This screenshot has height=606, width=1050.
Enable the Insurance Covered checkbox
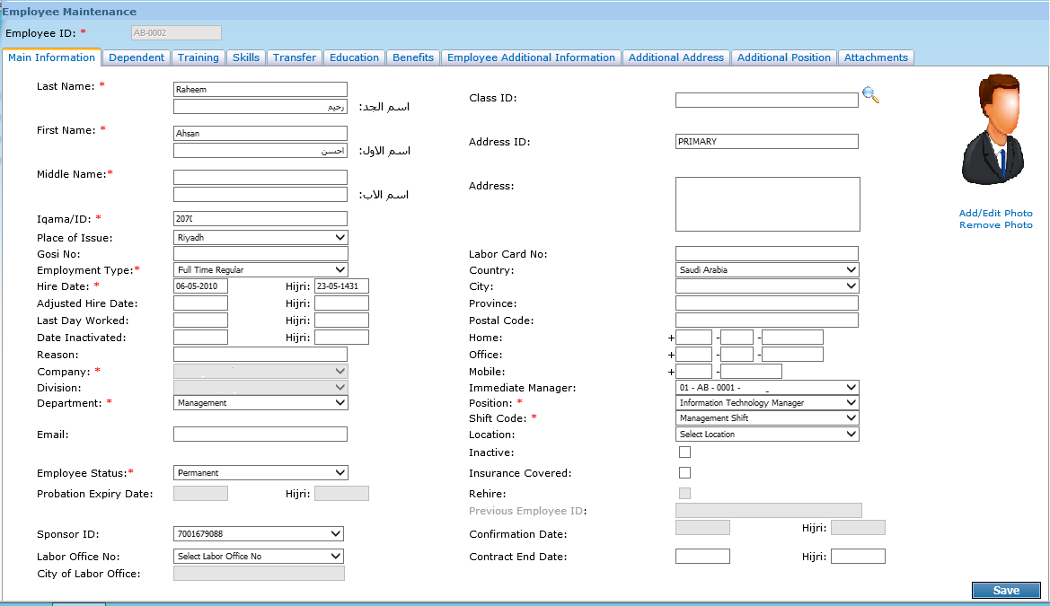[684, 473]
